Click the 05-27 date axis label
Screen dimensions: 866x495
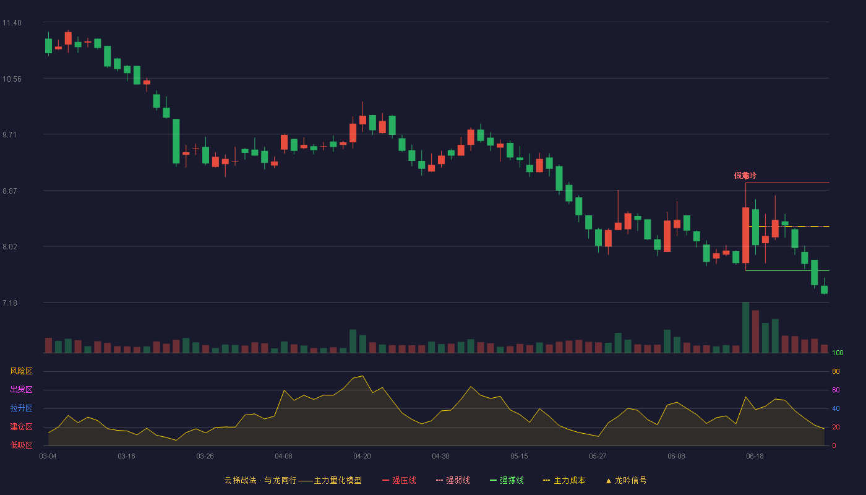pyautogui.click(x=598, y=456)
